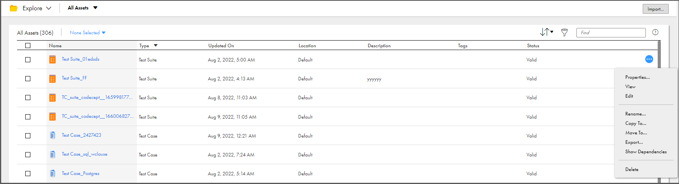
Task: Choose Properties... from the context menu
Action: point(637,77)
